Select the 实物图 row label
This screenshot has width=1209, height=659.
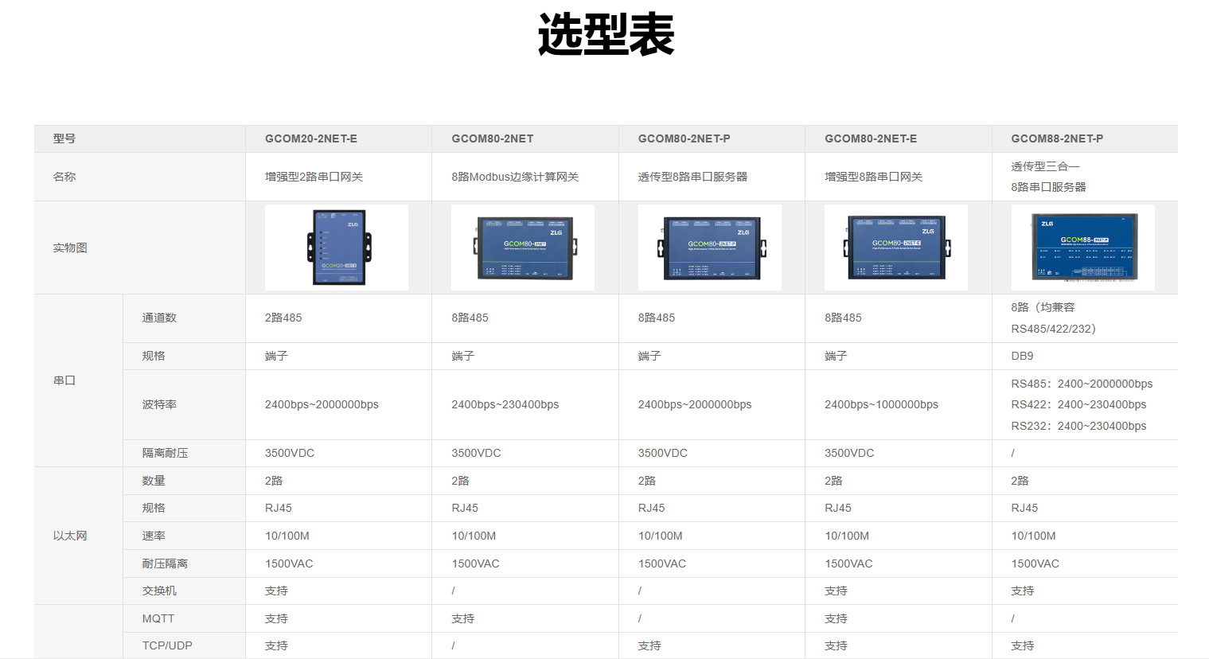70,248
